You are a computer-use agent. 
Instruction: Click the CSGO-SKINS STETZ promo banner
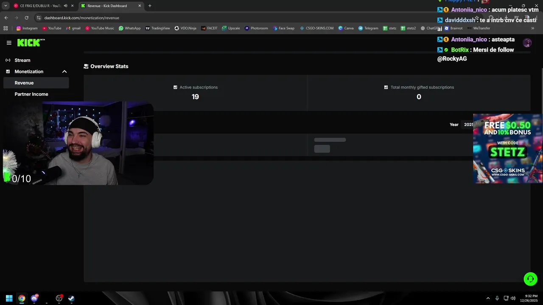508,148
